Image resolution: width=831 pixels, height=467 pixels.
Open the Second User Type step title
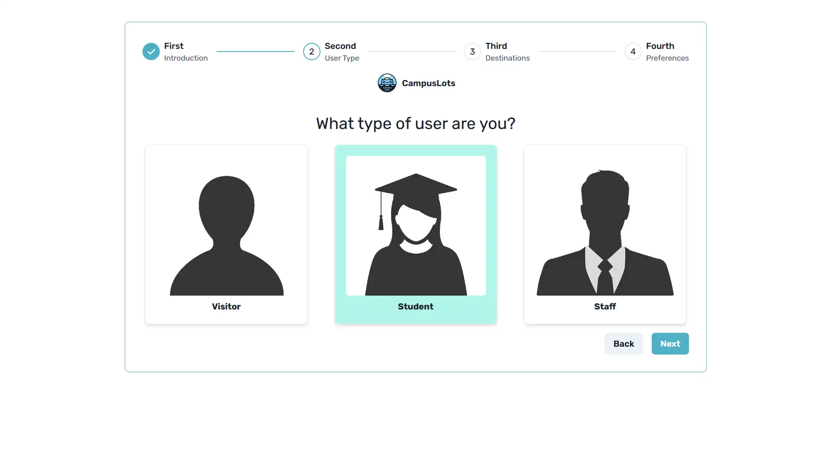pyautogui.click(x=340, y=46)
